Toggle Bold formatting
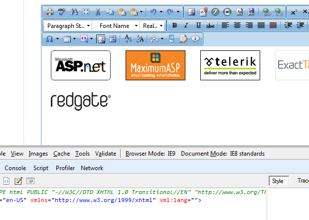This screenshot has width=309, height=220. [x=174, y=25]
